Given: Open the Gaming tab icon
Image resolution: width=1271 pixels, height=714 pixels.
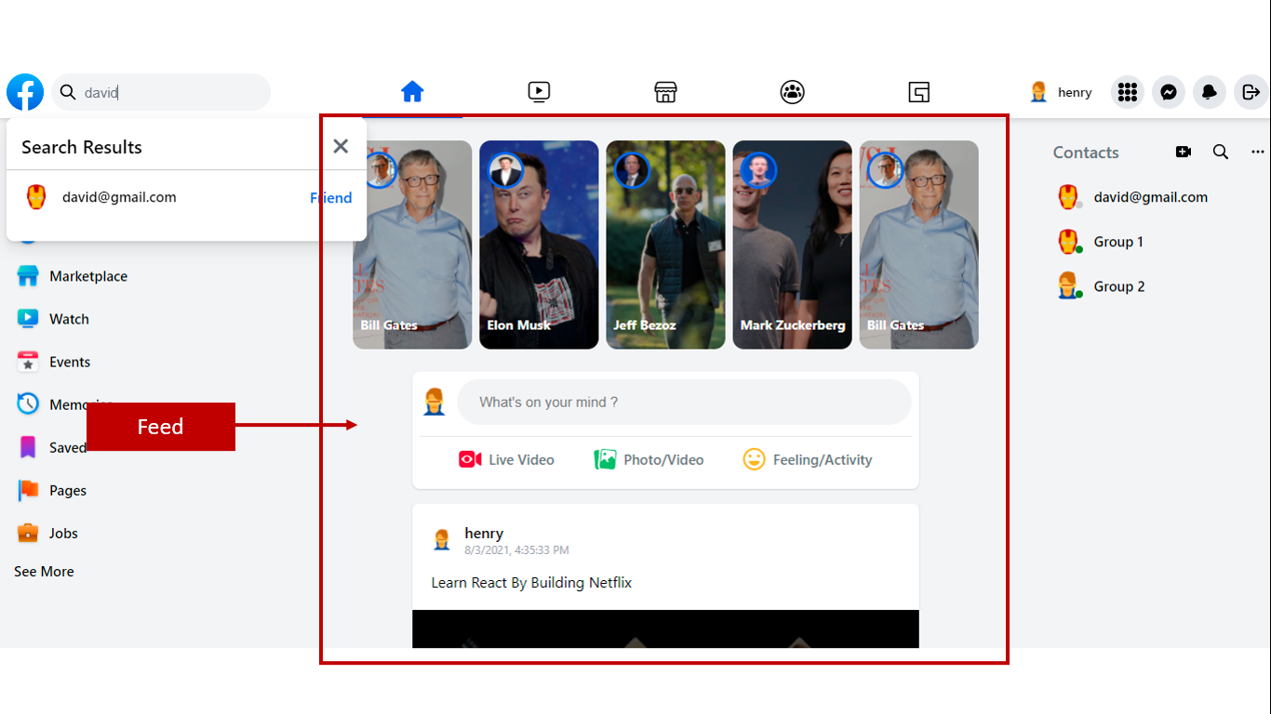Looking at the screenshot, I should point(918,91).
